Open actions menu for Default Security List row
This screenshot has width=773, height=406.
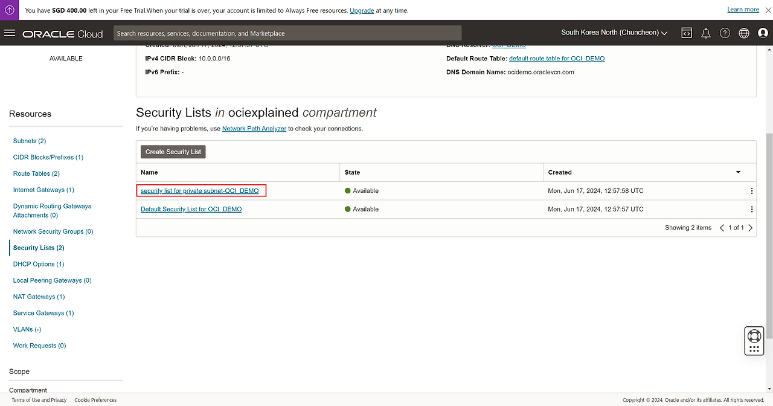click(x=751, y=210)
